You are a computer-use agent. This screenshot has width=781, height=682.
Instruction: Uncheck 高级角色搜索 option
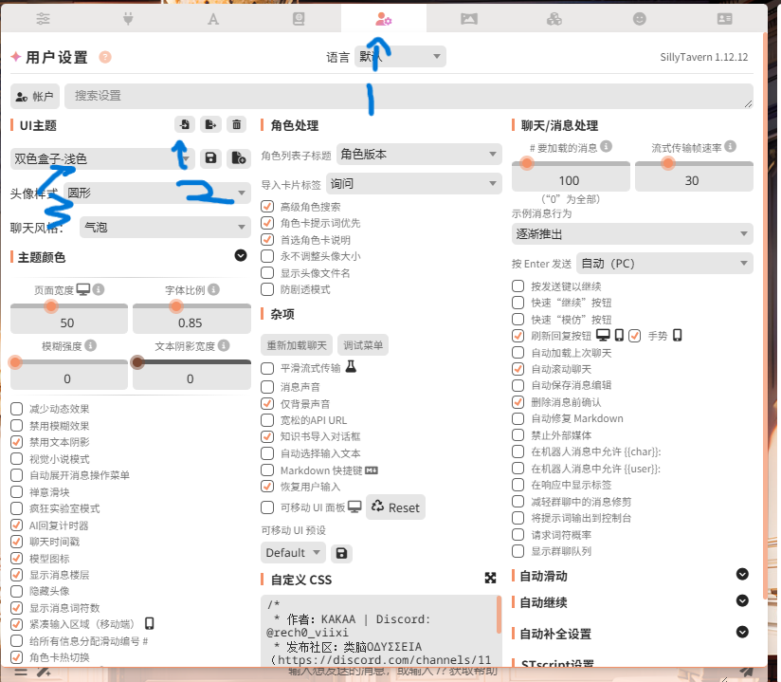[x=267, y=207]
